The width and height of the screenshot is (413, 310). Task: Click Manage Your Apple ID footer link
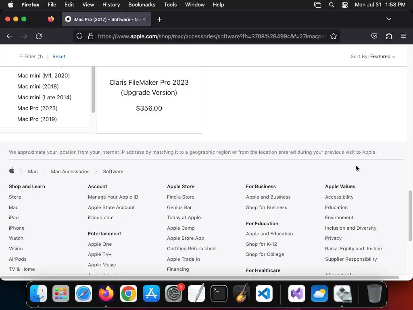click(113, 197)
